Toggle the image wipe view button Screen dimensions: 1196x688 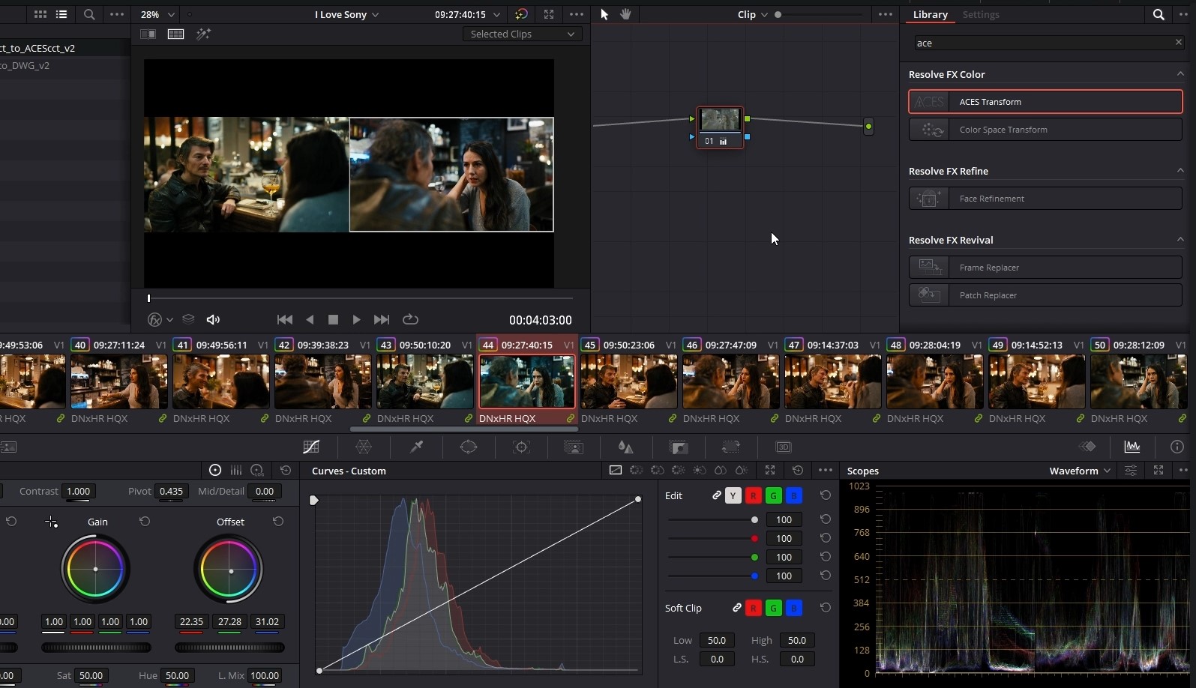[148, 34]
